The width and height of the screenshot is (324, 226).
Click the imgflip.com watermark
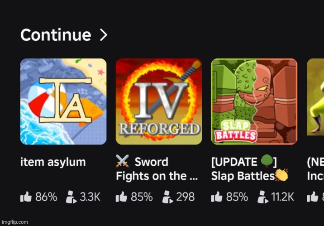coord(14,222)
